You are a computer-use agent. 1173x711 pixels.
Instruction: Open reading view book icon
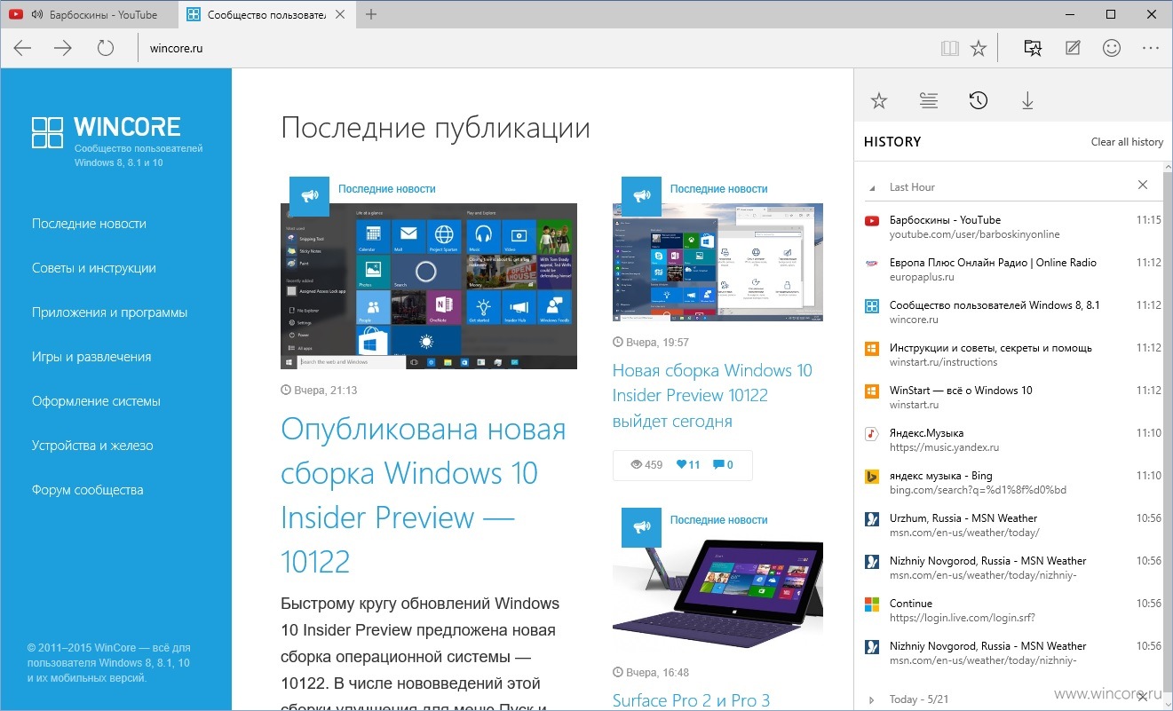950,49
